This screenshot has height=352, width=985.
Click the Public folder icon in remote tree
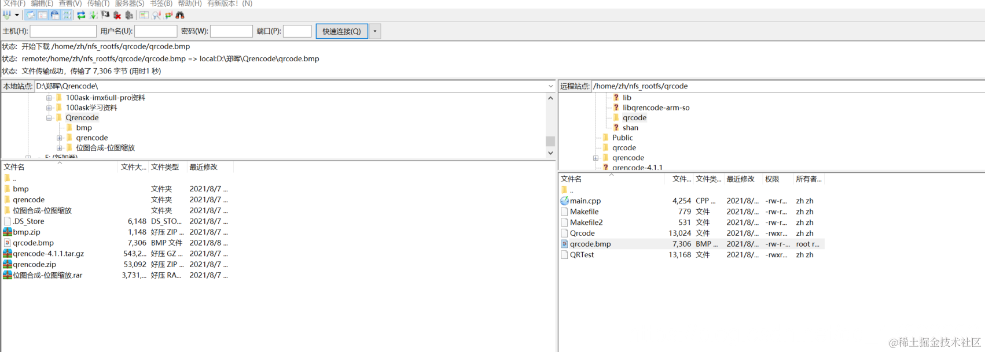click(605, 138)
